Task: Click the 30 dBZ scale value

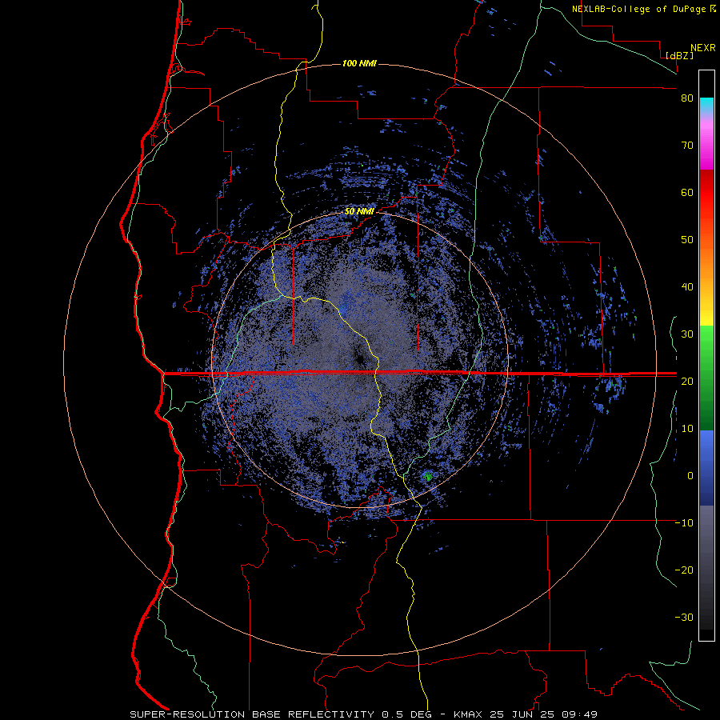Action: pyautogui.click(x=687, y=334)
